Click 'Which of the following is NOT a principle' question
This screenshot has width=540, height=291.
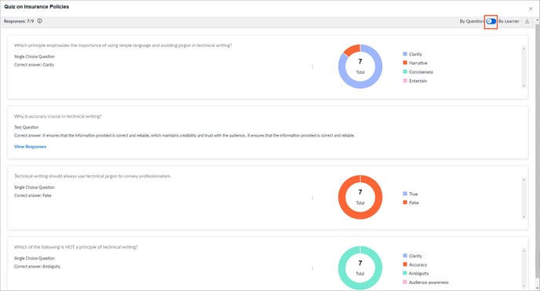[76, 247]
